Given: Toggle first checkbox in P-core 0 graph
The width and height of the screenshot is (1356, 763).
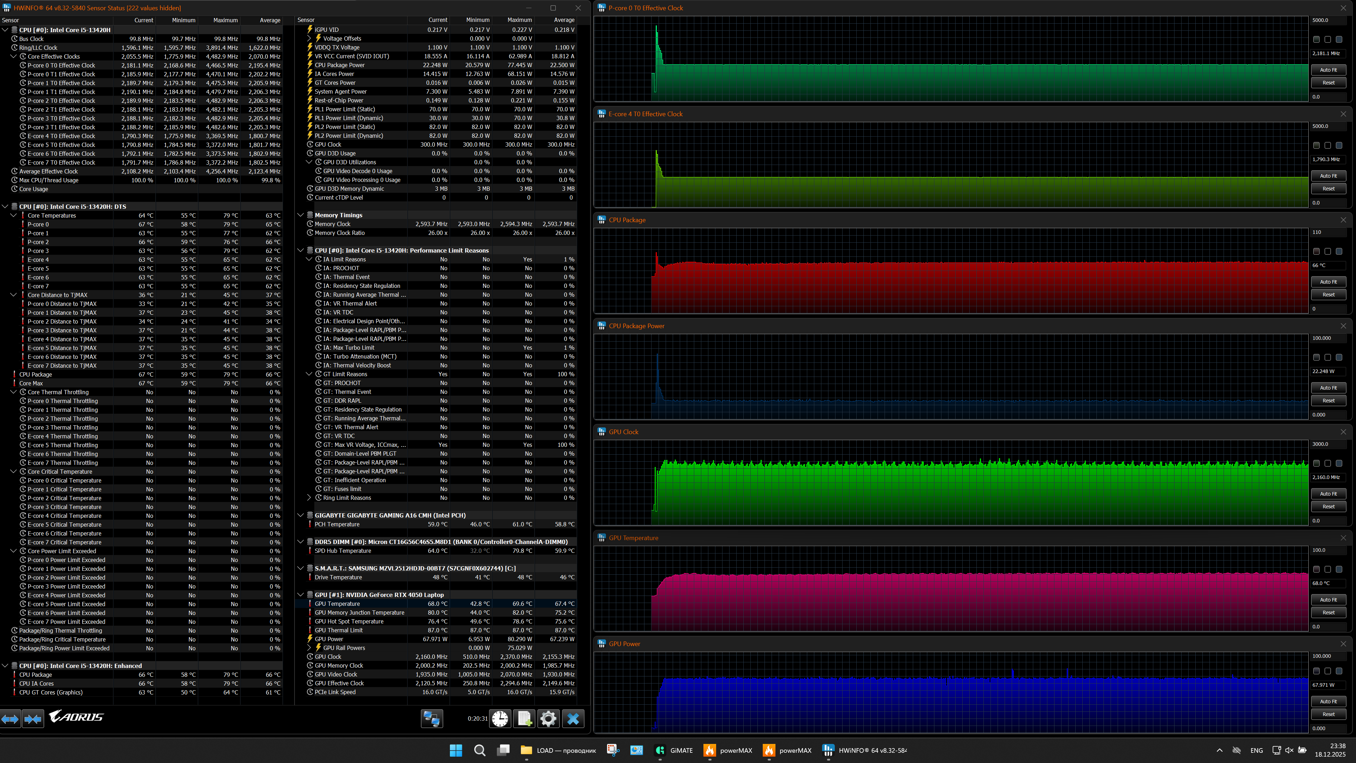Looking at the screenshot, I should [1316, 40].
